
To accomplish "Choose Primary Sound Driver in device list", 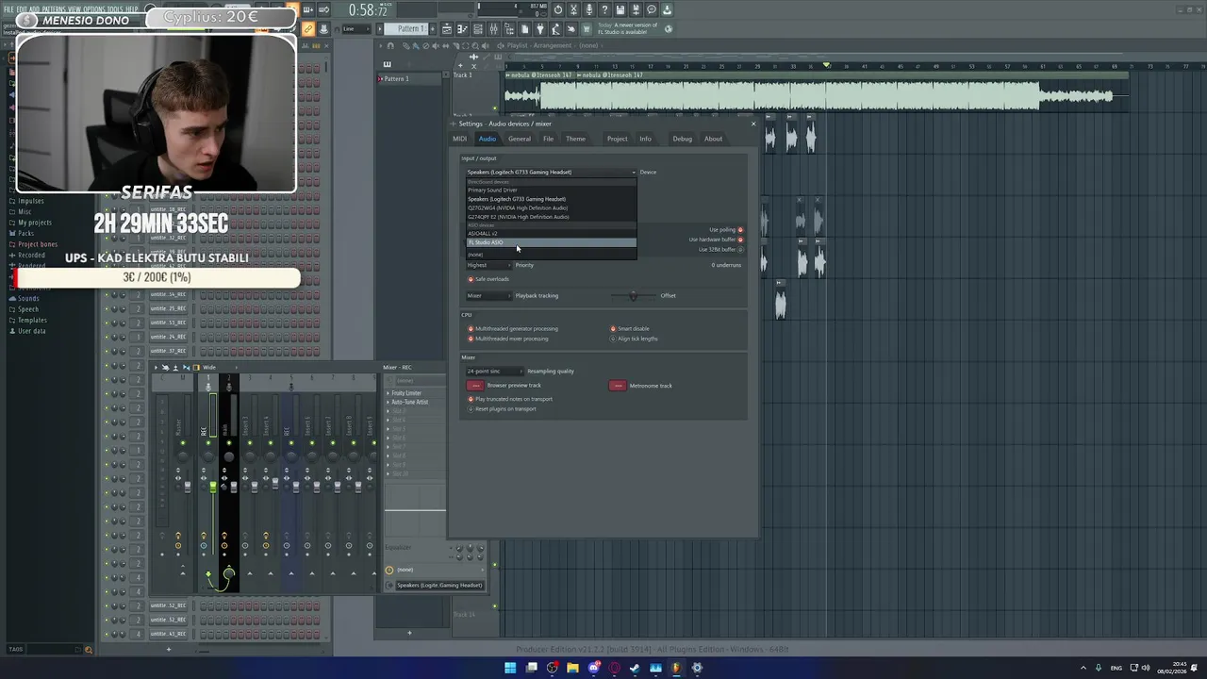I will tap(551, 190).
